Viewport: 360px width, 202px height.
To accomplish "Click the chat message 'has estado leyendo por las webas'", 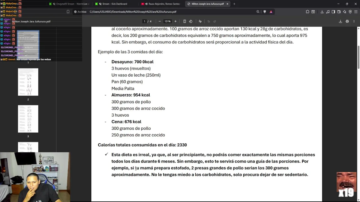I will [x=34, y=59].
